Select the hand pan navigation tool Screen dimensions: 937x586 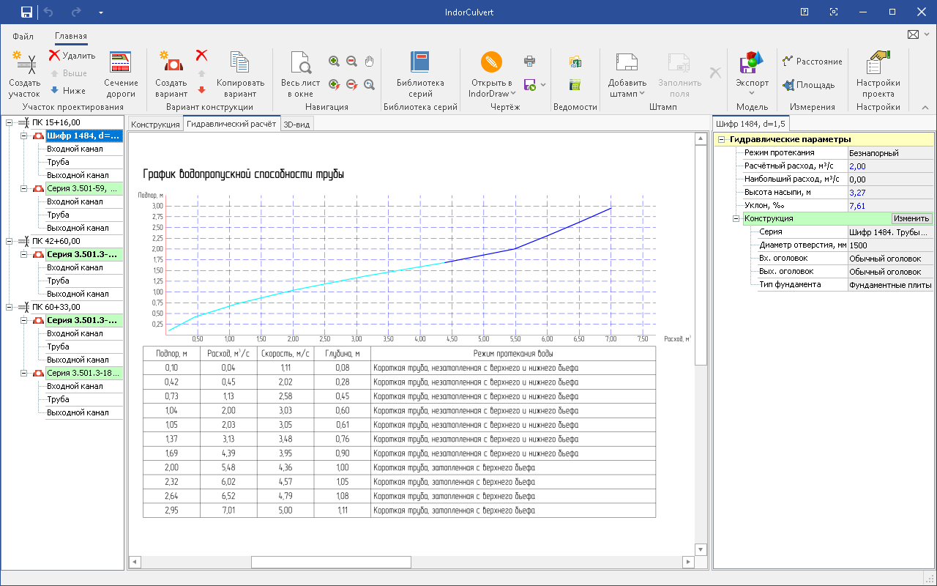pyautogui.click(x=370, y=62)
